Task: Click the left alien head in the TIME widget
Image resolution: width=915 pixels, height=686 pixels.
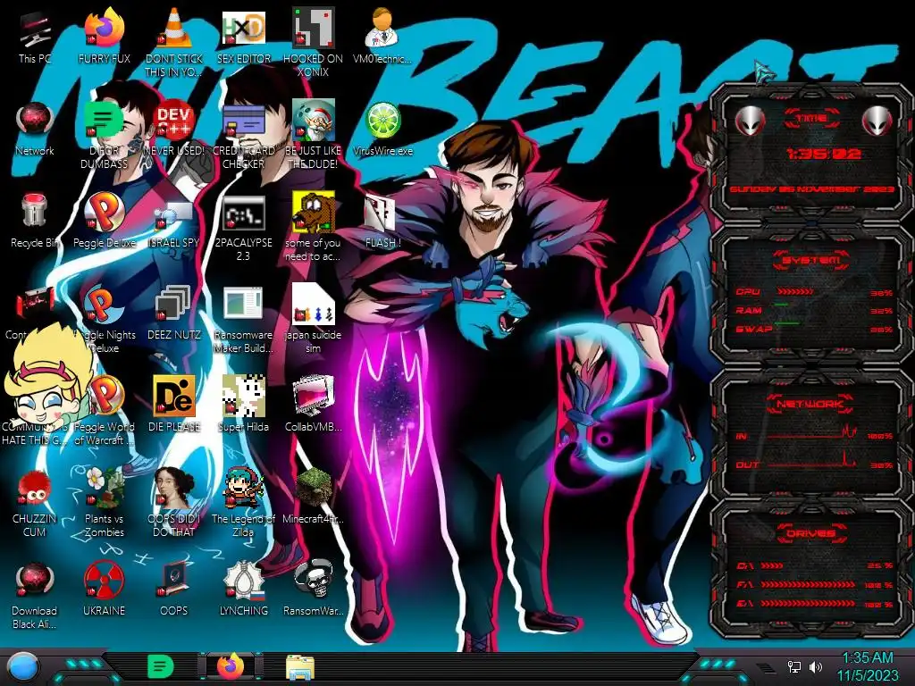Action: [750, 121]
